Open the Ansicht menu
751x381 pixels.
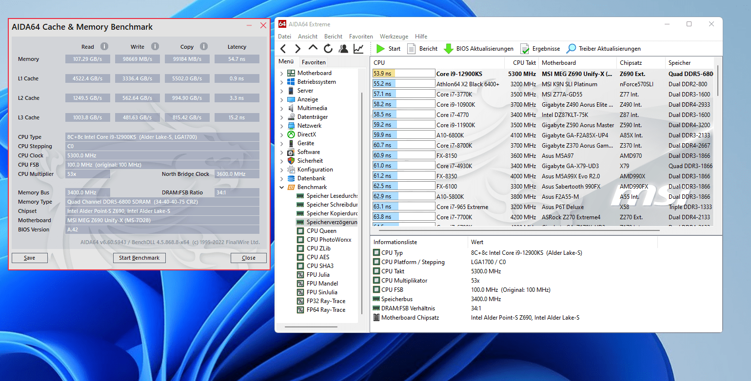(x=308, y=37)
